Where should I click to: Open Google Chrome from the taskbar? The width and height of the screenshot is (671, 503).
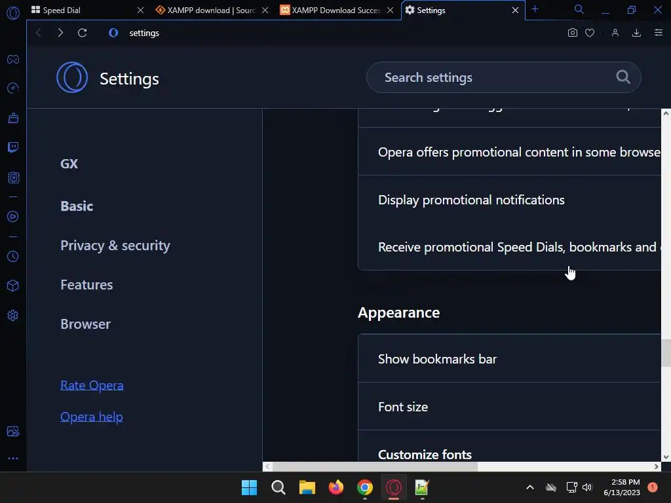coord(364,487)
